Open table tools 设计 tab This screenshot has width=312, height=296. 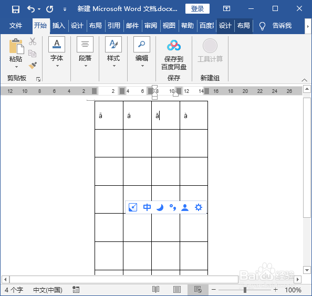coord(225,25)
